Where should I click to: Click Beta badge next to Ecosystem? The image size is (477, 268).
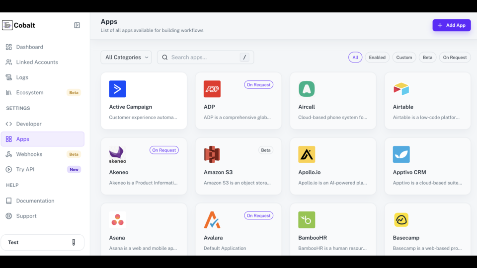coord(74,93)
